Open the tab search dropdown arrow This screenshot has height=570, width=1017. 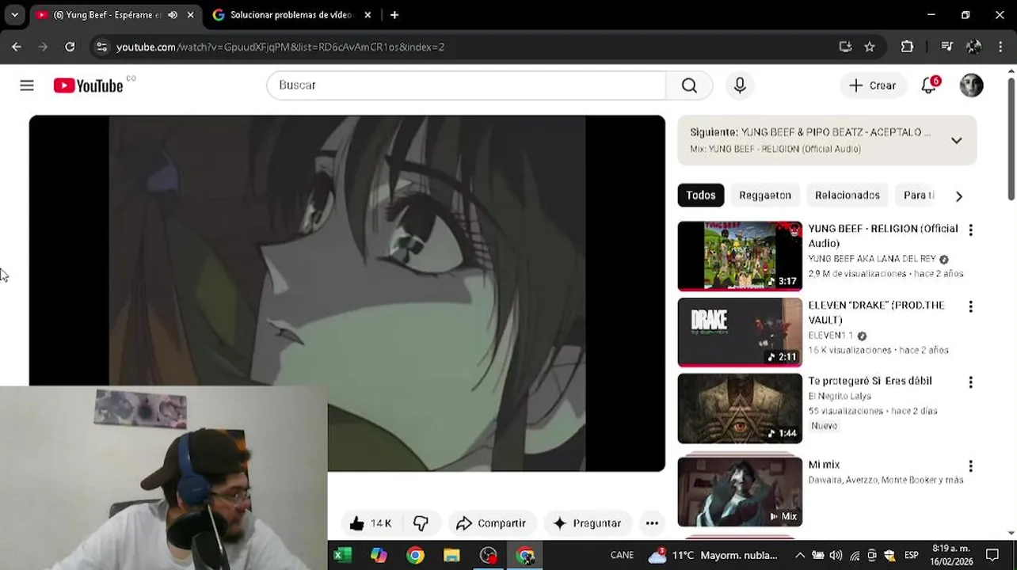tap(14, 15)
